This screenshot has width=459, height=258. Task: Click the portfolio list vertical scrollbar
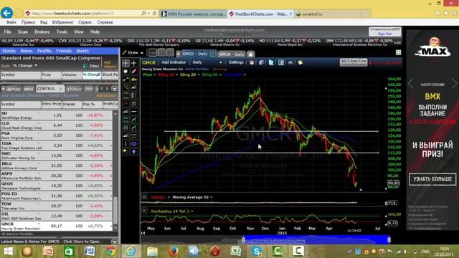tap(115, 210)
